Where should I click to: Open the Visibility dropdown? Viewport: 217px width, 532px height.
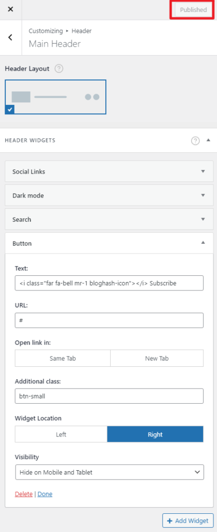[x=110, y=472]
